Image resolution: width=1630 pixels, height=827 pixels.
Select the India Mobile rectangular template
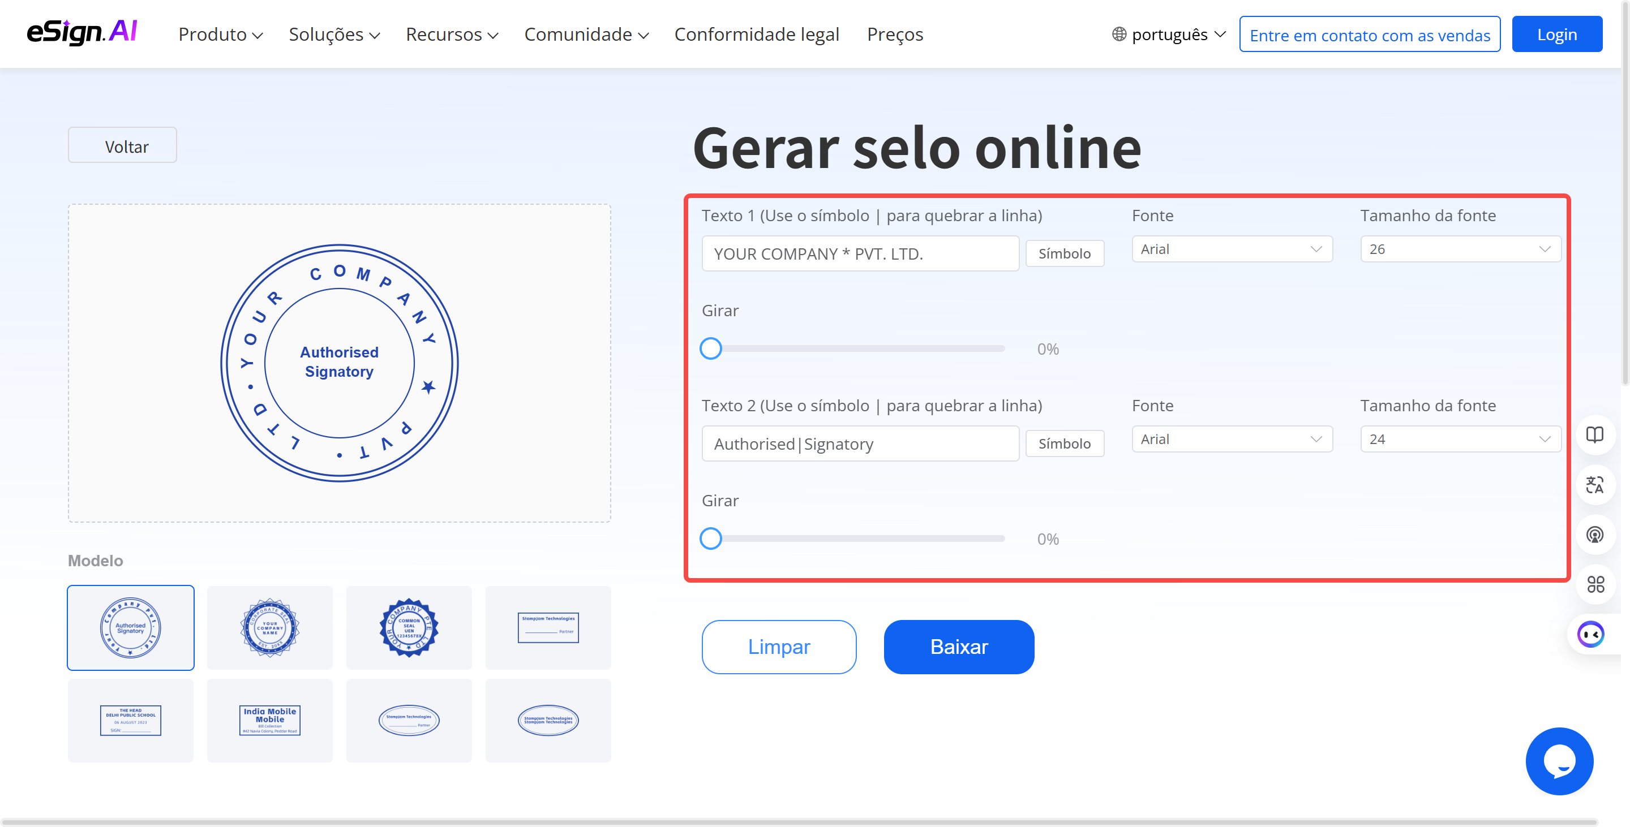pos(269,720)
